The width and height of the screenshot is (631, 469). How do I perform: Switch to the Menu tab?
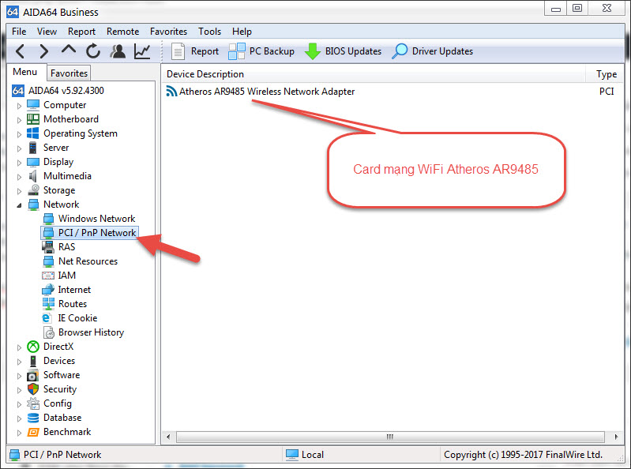(x=25, y=72)
